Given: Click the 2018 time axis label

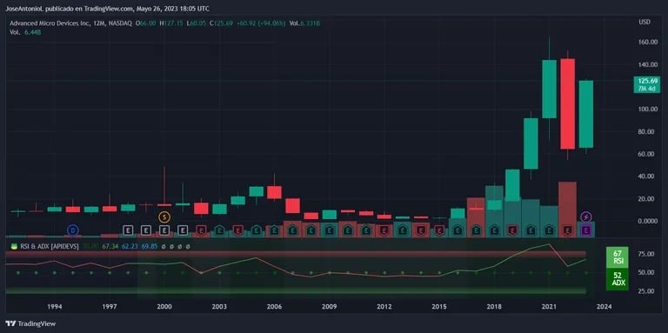Looking at the screenshot, I should click(494, 306).
